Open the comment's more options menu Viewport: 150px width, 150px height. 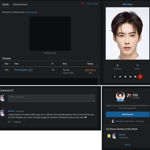pyautogui.click(x=24, y=122)
